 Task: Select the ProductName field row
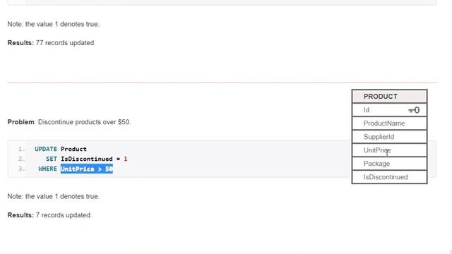(389, 123)
